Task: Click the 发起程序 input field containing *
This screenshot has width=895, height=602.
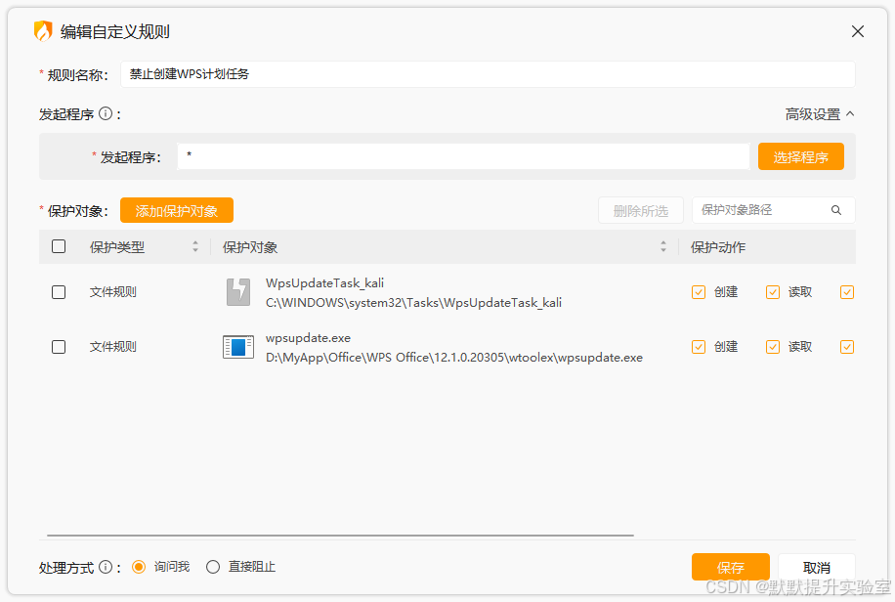Action: pos(463,156)
